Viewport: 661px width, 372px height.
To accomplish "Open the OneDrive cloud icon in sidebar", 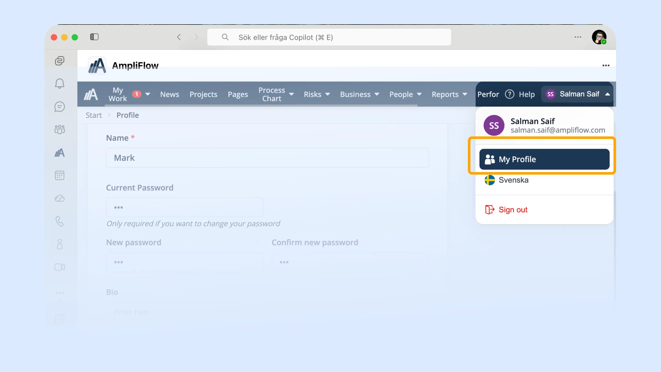I will (x=60, y=198).
